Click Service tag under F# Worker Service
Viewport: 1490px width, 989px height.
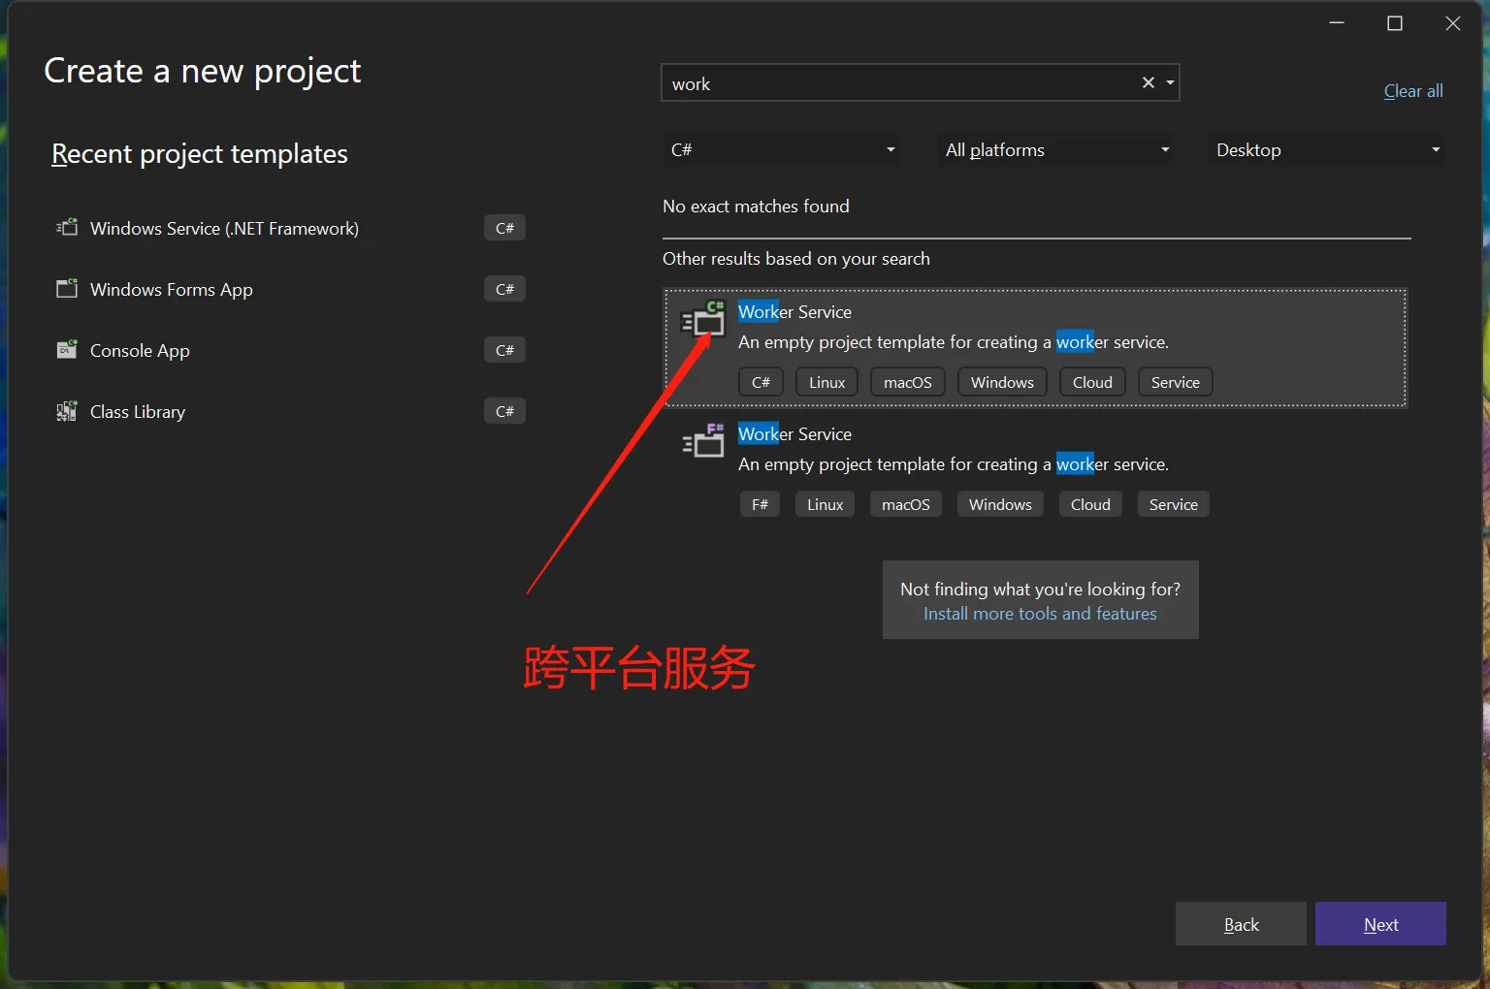(1173, 504)
